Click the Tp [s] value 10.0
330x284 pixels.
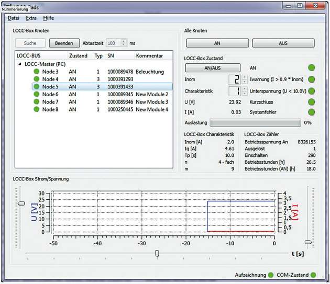pos(229,155)
